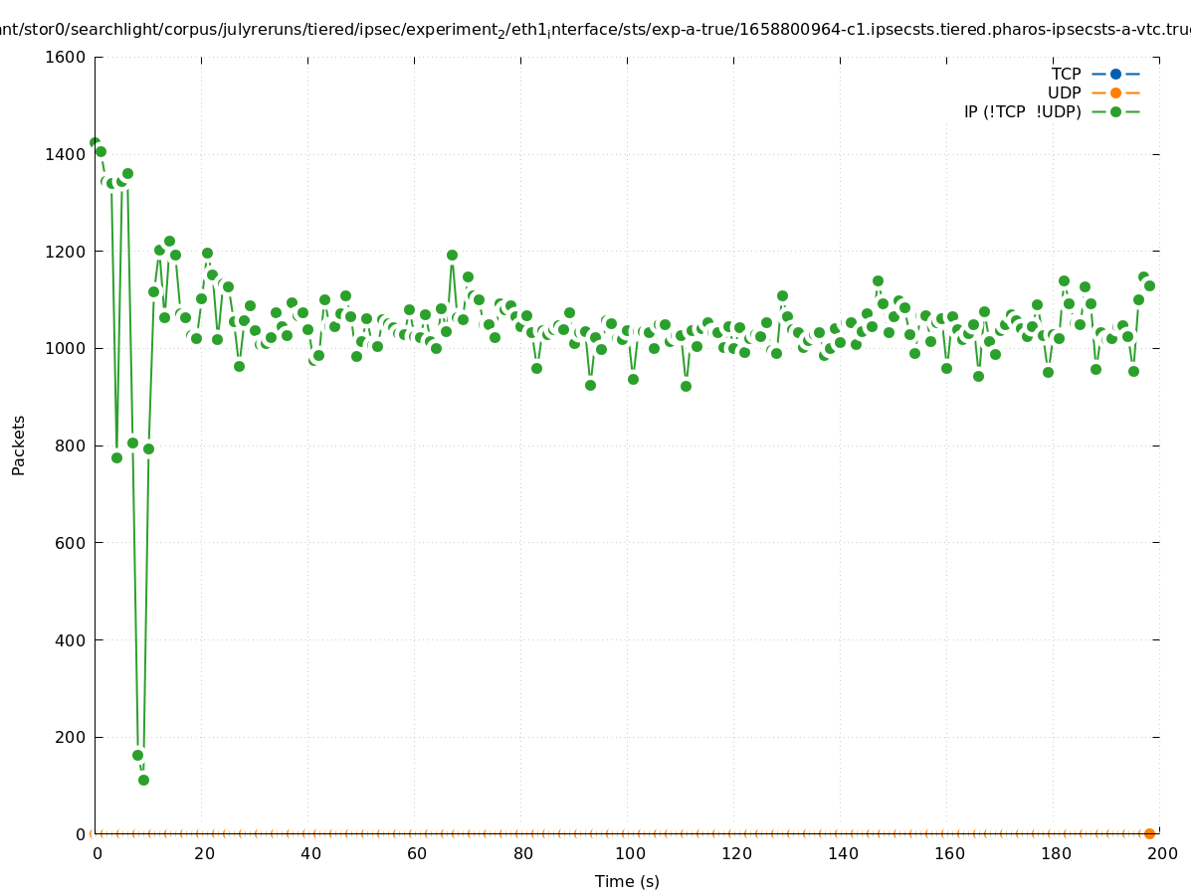The image size is (1191, 895).
Task: Click the 400 tick label on the y-axis
Action: [70, 639]
